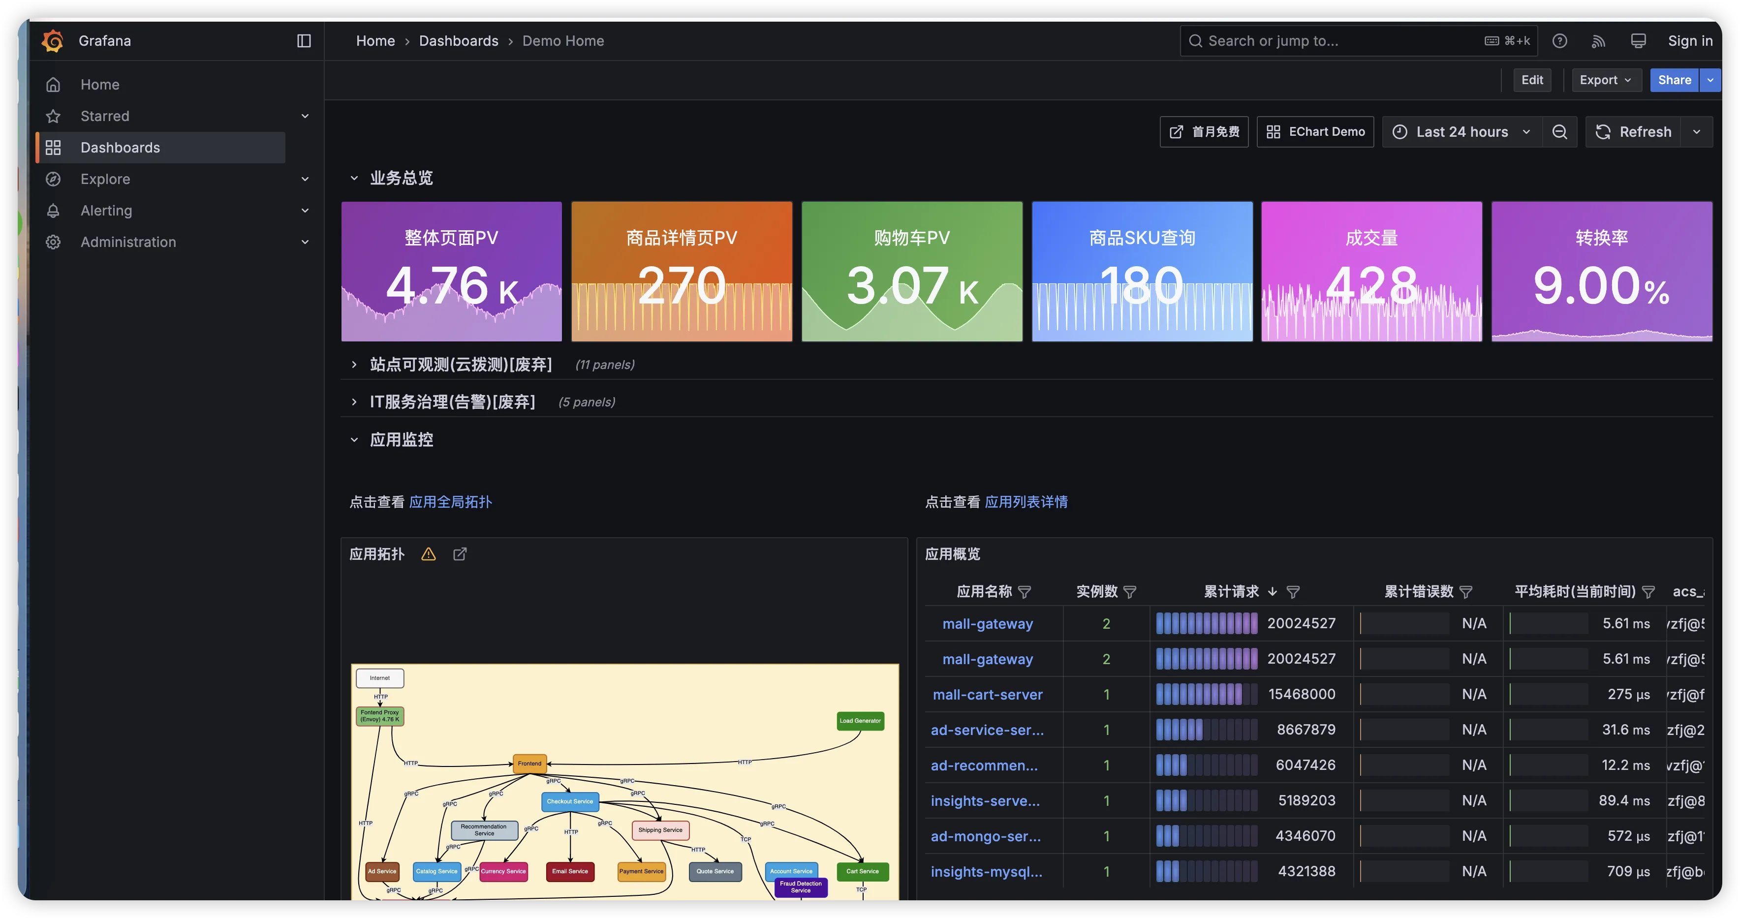Click the Grafana logo icon
The height and width of the screenshot is (918, 1740).
[53, 40]
